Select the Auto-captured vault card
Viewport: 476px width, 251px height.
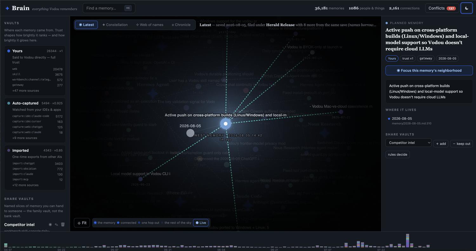tap(35, 120)
